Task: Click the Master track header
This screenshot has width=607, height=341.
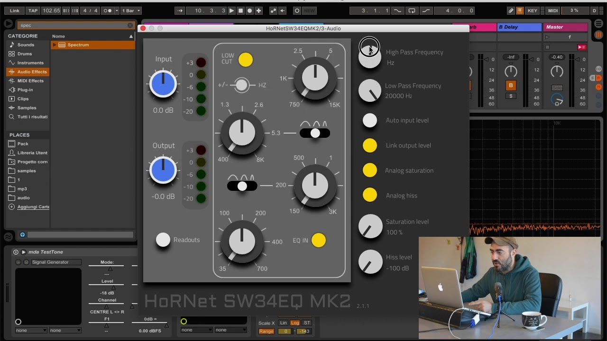Action: (x=566, y=27)
